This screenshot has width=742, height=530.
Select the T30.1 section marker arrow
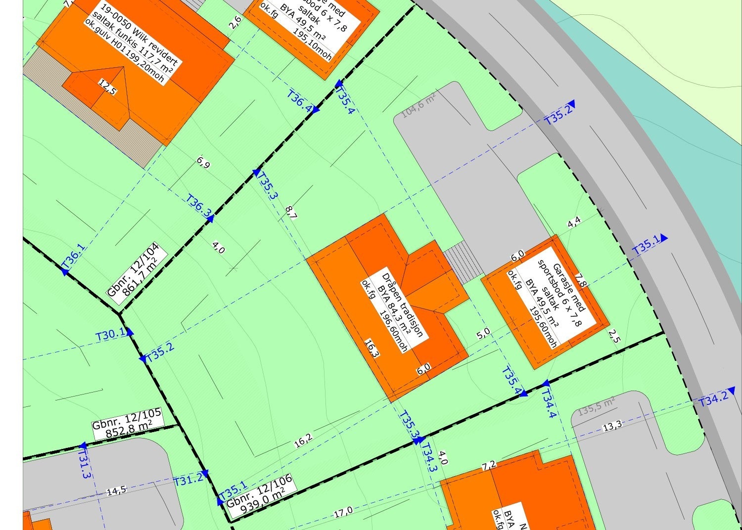(130, 332)
